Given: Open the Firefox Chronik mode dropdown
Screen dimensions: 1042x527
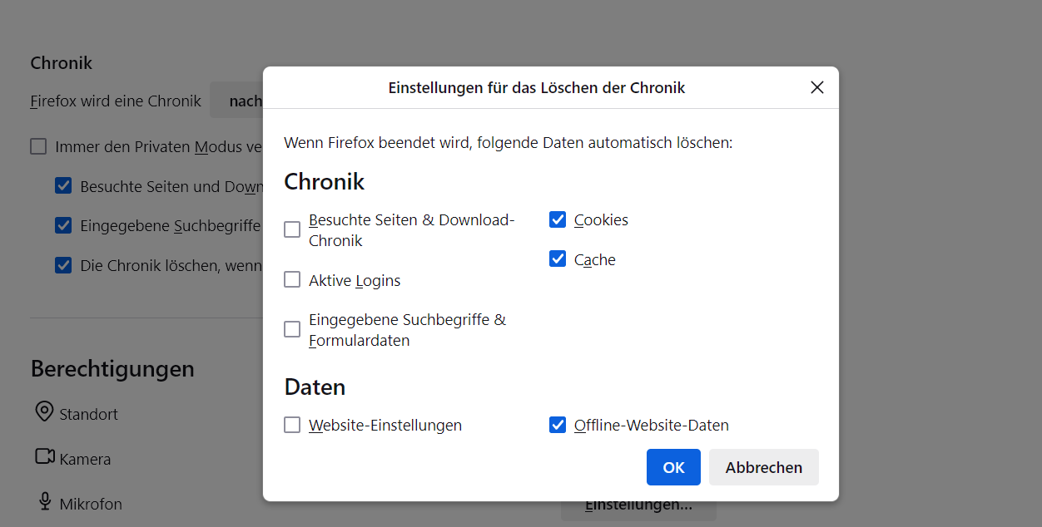Looking at the screenshot, I should pyautogui.click(x=237, y=101).
